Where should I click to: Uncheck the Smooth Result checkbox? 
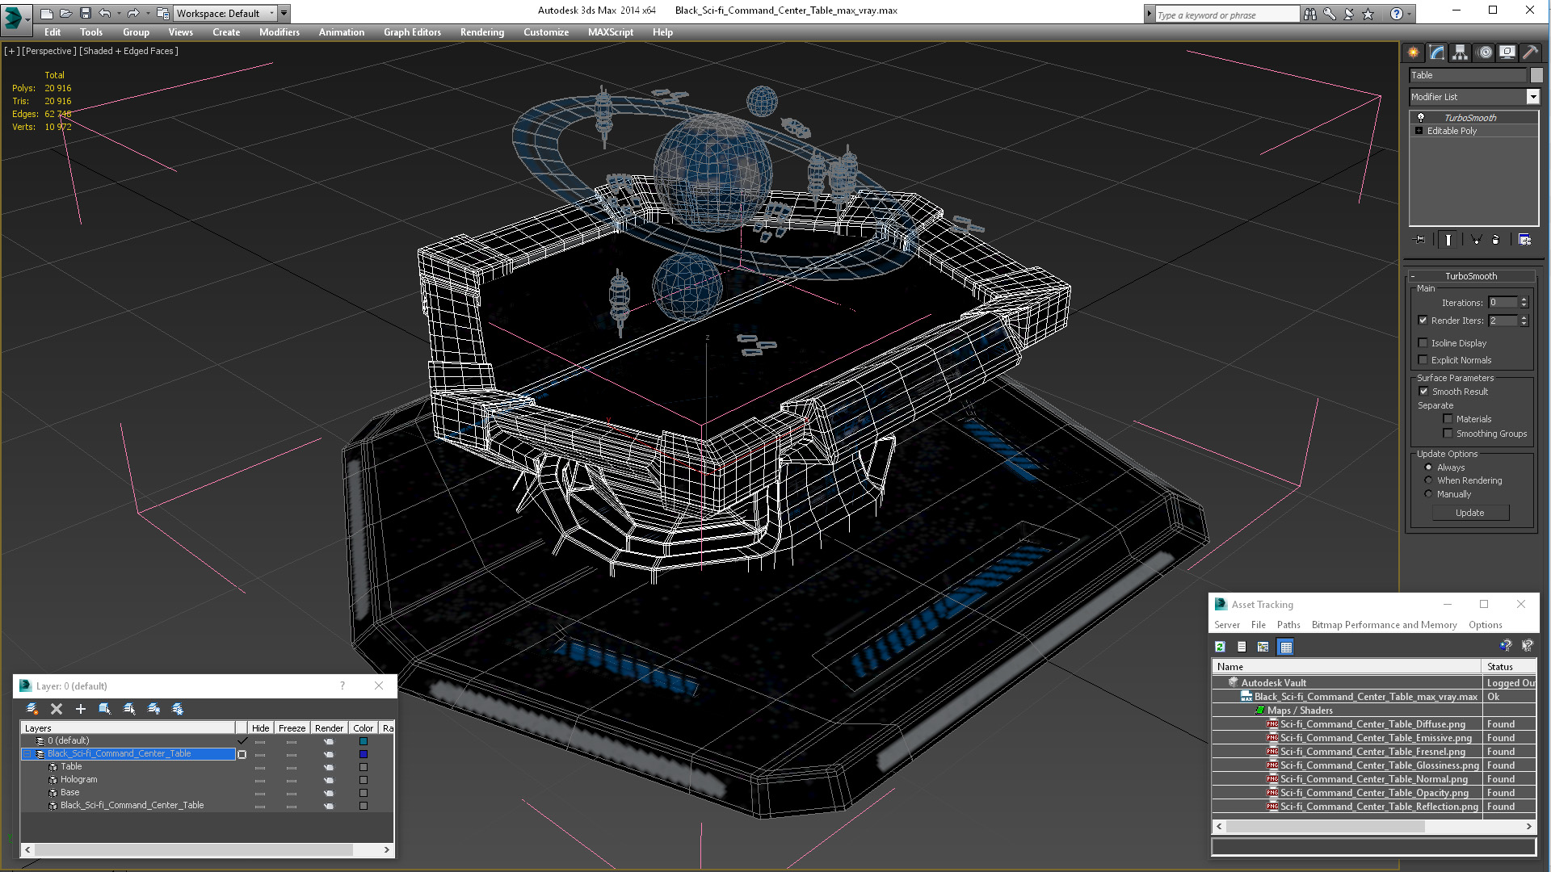click(x=1423, y=392)
